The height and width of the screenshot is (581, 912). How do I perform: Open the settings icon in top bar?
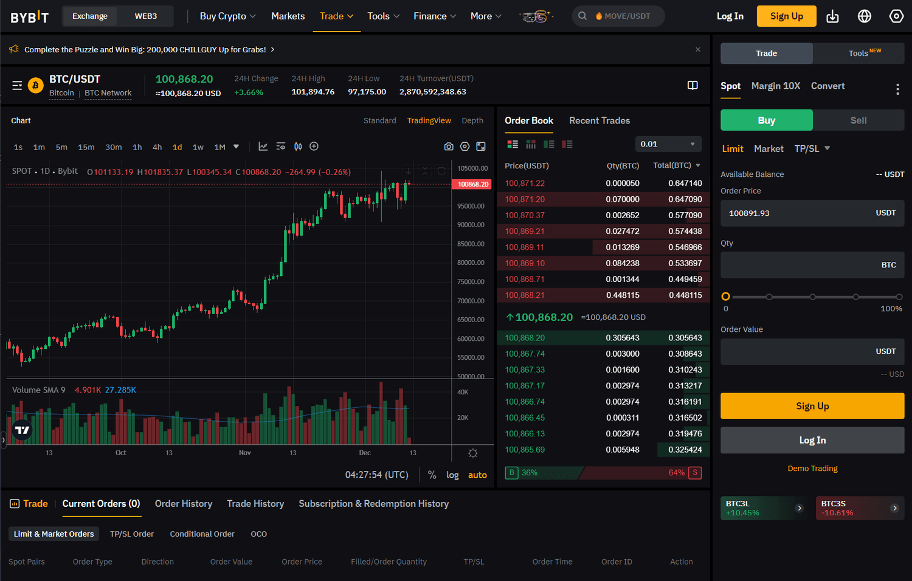click(x=896, y=16)
